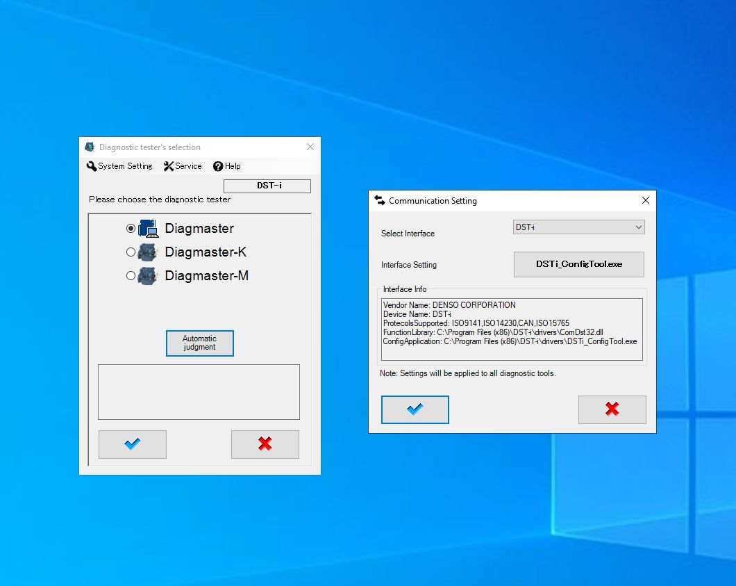Select the Diagmaster-K radio button
Viewport: 736px width, 586px height.
[131, 252]
